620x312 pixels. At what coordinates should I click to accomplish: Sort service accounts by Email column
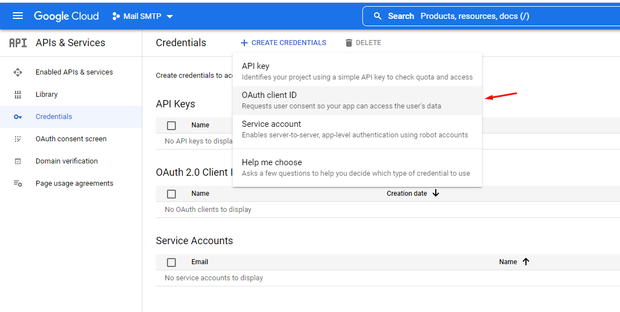pyautogui.click(x=200, y=261)
